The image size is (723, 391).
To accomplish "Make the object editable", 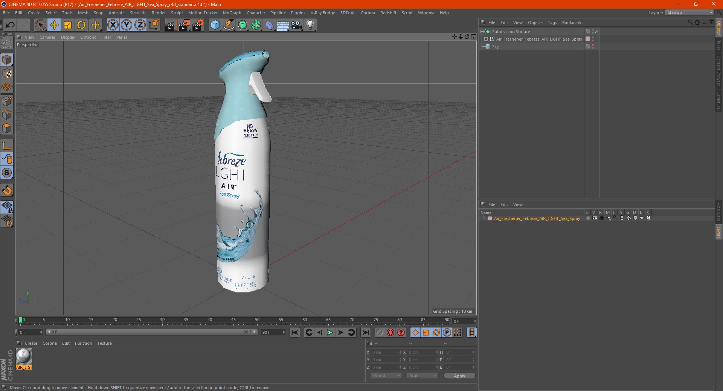I will (x=7, y=43).
